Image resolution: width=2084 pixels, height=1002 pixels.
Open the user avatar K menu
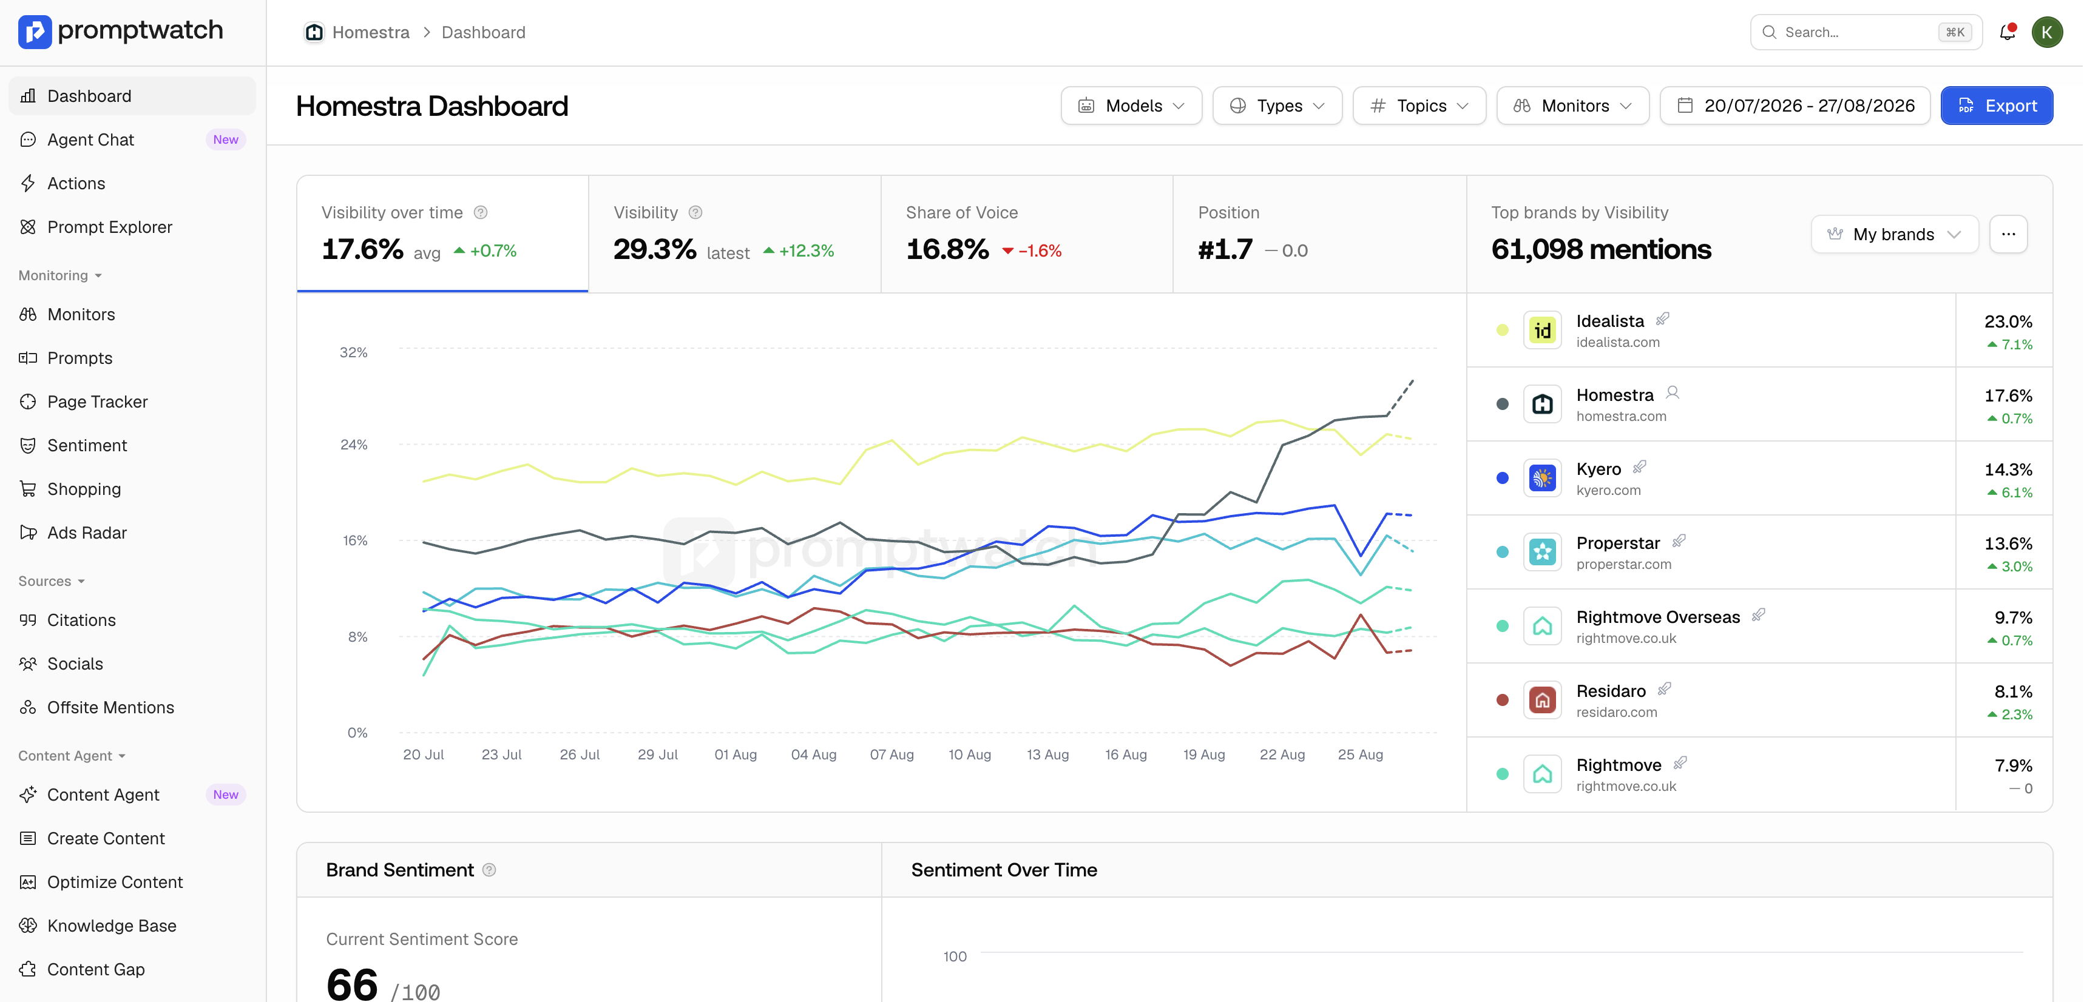tap(2047, 32)
